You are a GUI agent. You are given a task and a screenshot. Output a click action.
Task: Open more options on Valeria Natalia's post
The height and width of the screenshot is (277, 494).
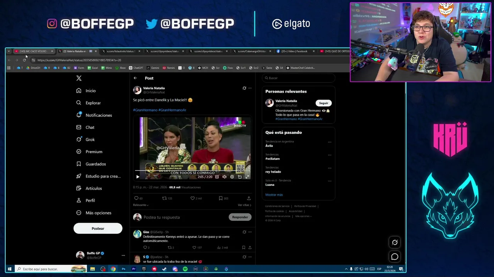click(250, 88)
